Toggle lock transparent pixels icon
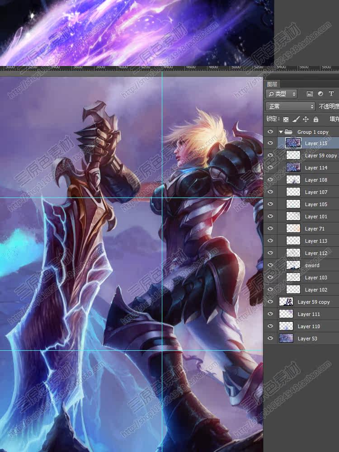Screen dimensions: 339x452 coord(286,119)
